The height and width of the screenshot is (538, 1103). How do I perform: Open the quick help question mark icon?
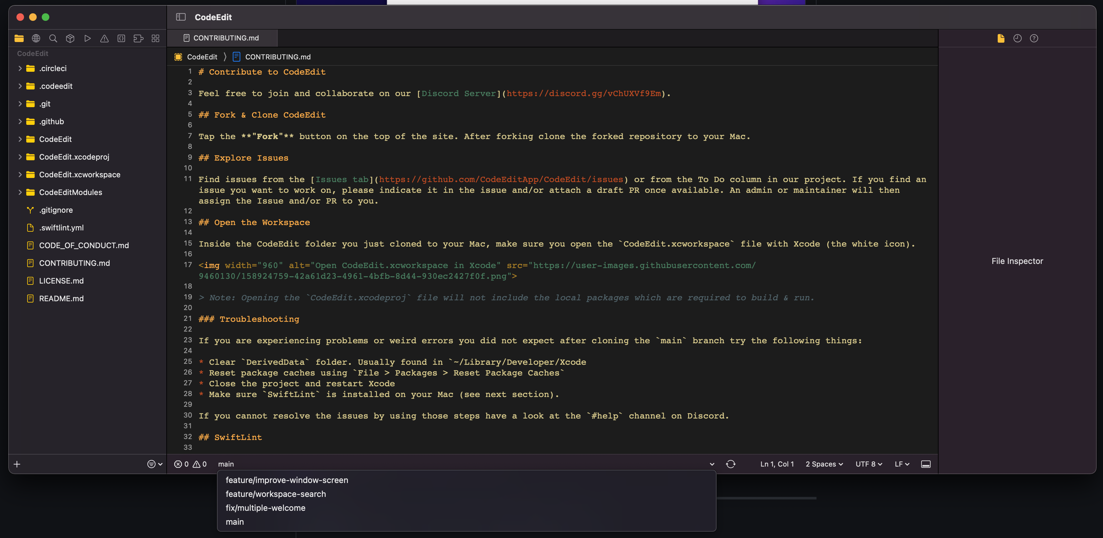point(1034,38)
